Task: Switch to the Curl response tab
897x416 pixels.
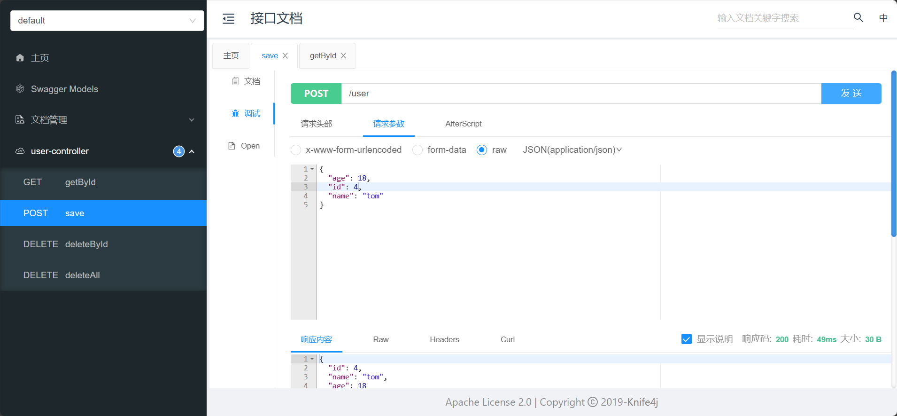Action: point(507,339)
